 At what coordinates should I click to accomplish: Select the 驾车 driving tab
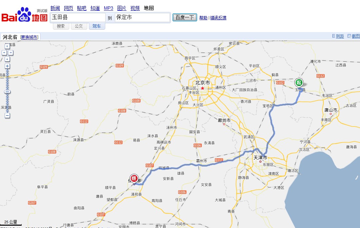tap(97, 26)
